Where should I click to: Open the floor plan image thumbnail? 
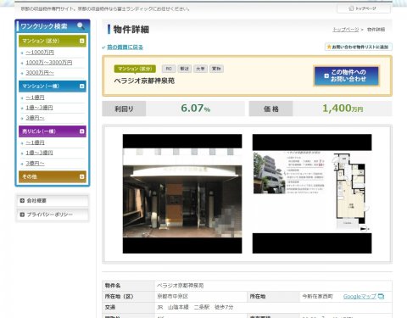tap(312, 193)
